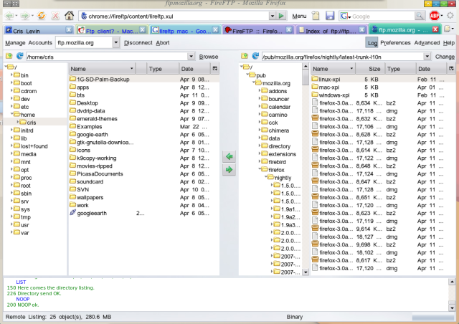Open the local column picker icon

[x=215, y=69]
